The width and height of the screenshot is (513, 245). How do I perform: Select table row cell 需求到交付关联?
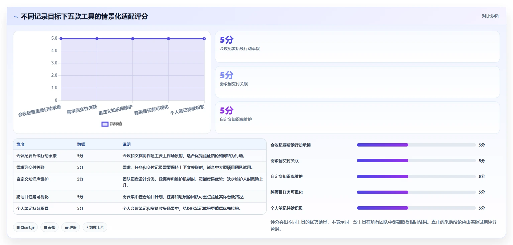[30, 167]
